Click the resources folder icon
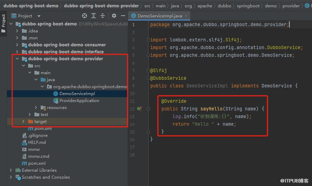The image size is (312, 186). pos(43,107)
